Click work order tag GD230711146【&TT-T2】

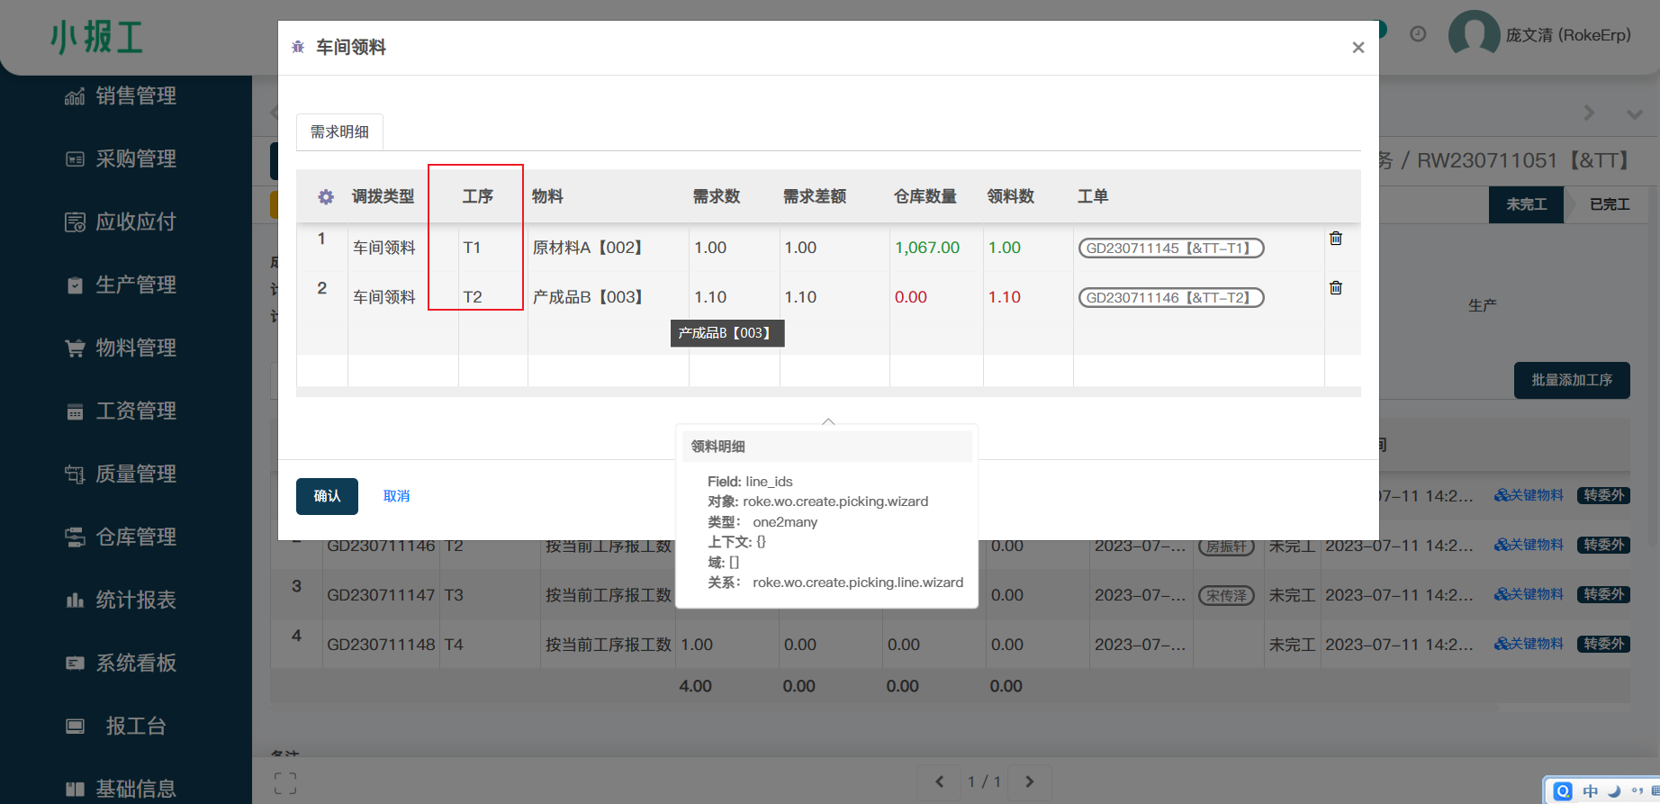tap(1170, 298)
